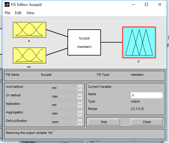Select the output variable U block
The image size is (169, 143).
(x=139, y=42)
